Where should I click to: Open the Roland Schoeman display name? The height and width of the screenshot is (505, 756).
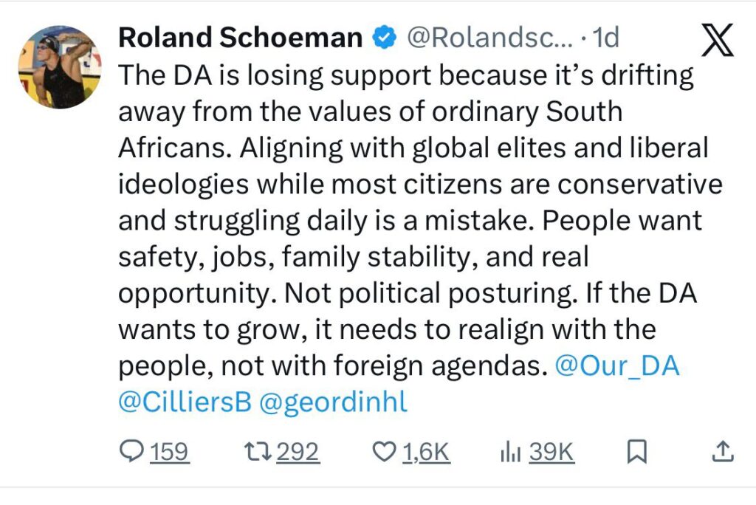pos(240,38)
